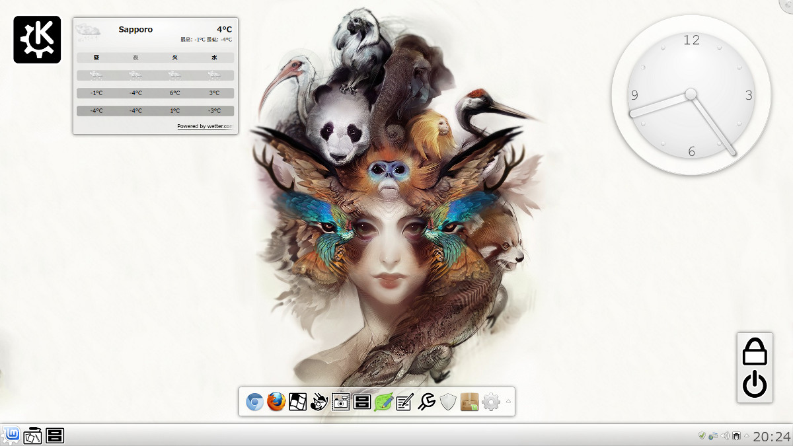Select the 水 forecast column header
The height and width of the screenshot is (446, 793).
coord(214,57)
